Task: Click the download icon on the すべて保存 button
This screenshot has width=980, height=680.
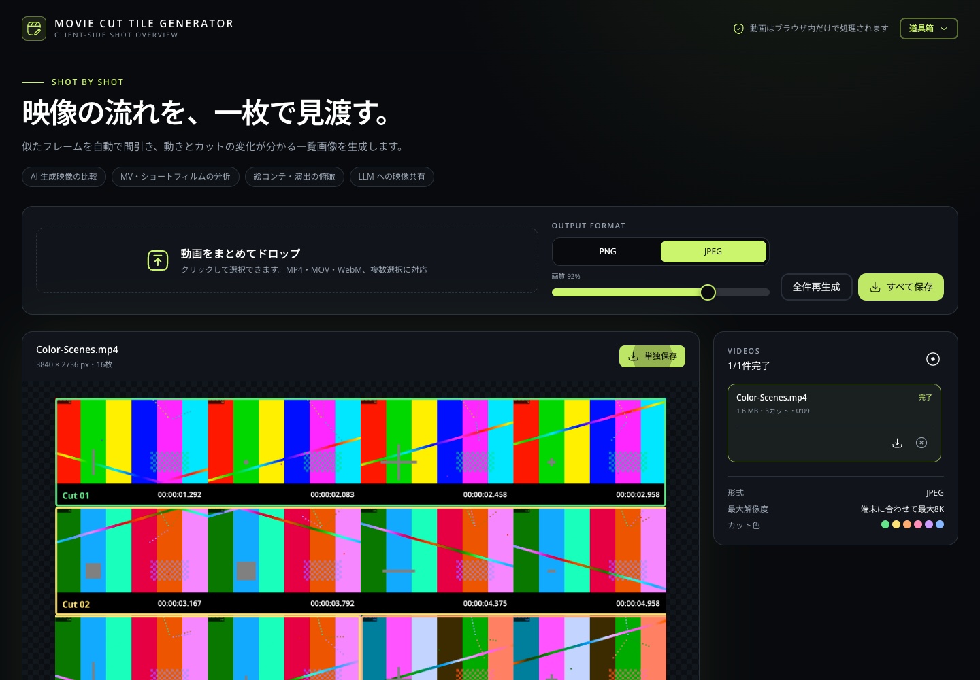Action: (x=875, y=287)
